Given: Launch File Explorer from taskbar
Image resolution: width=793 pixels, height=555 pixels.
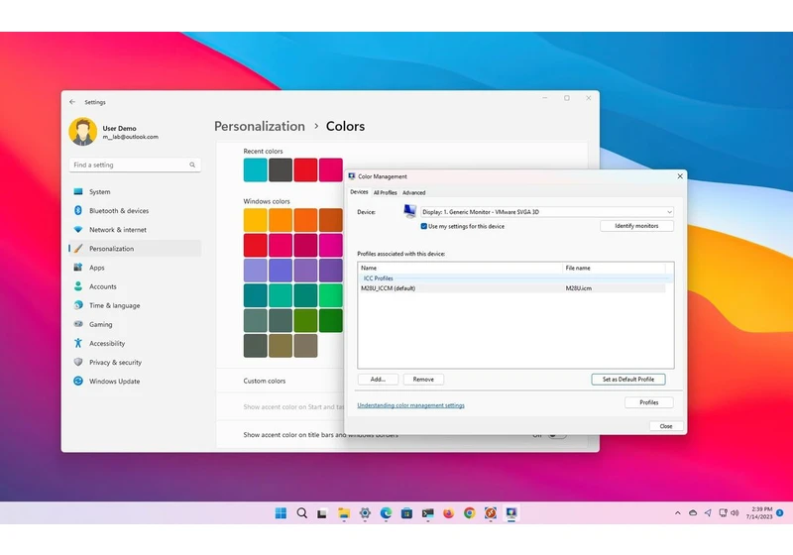Looking at the screenshot, I should point(344,513).
